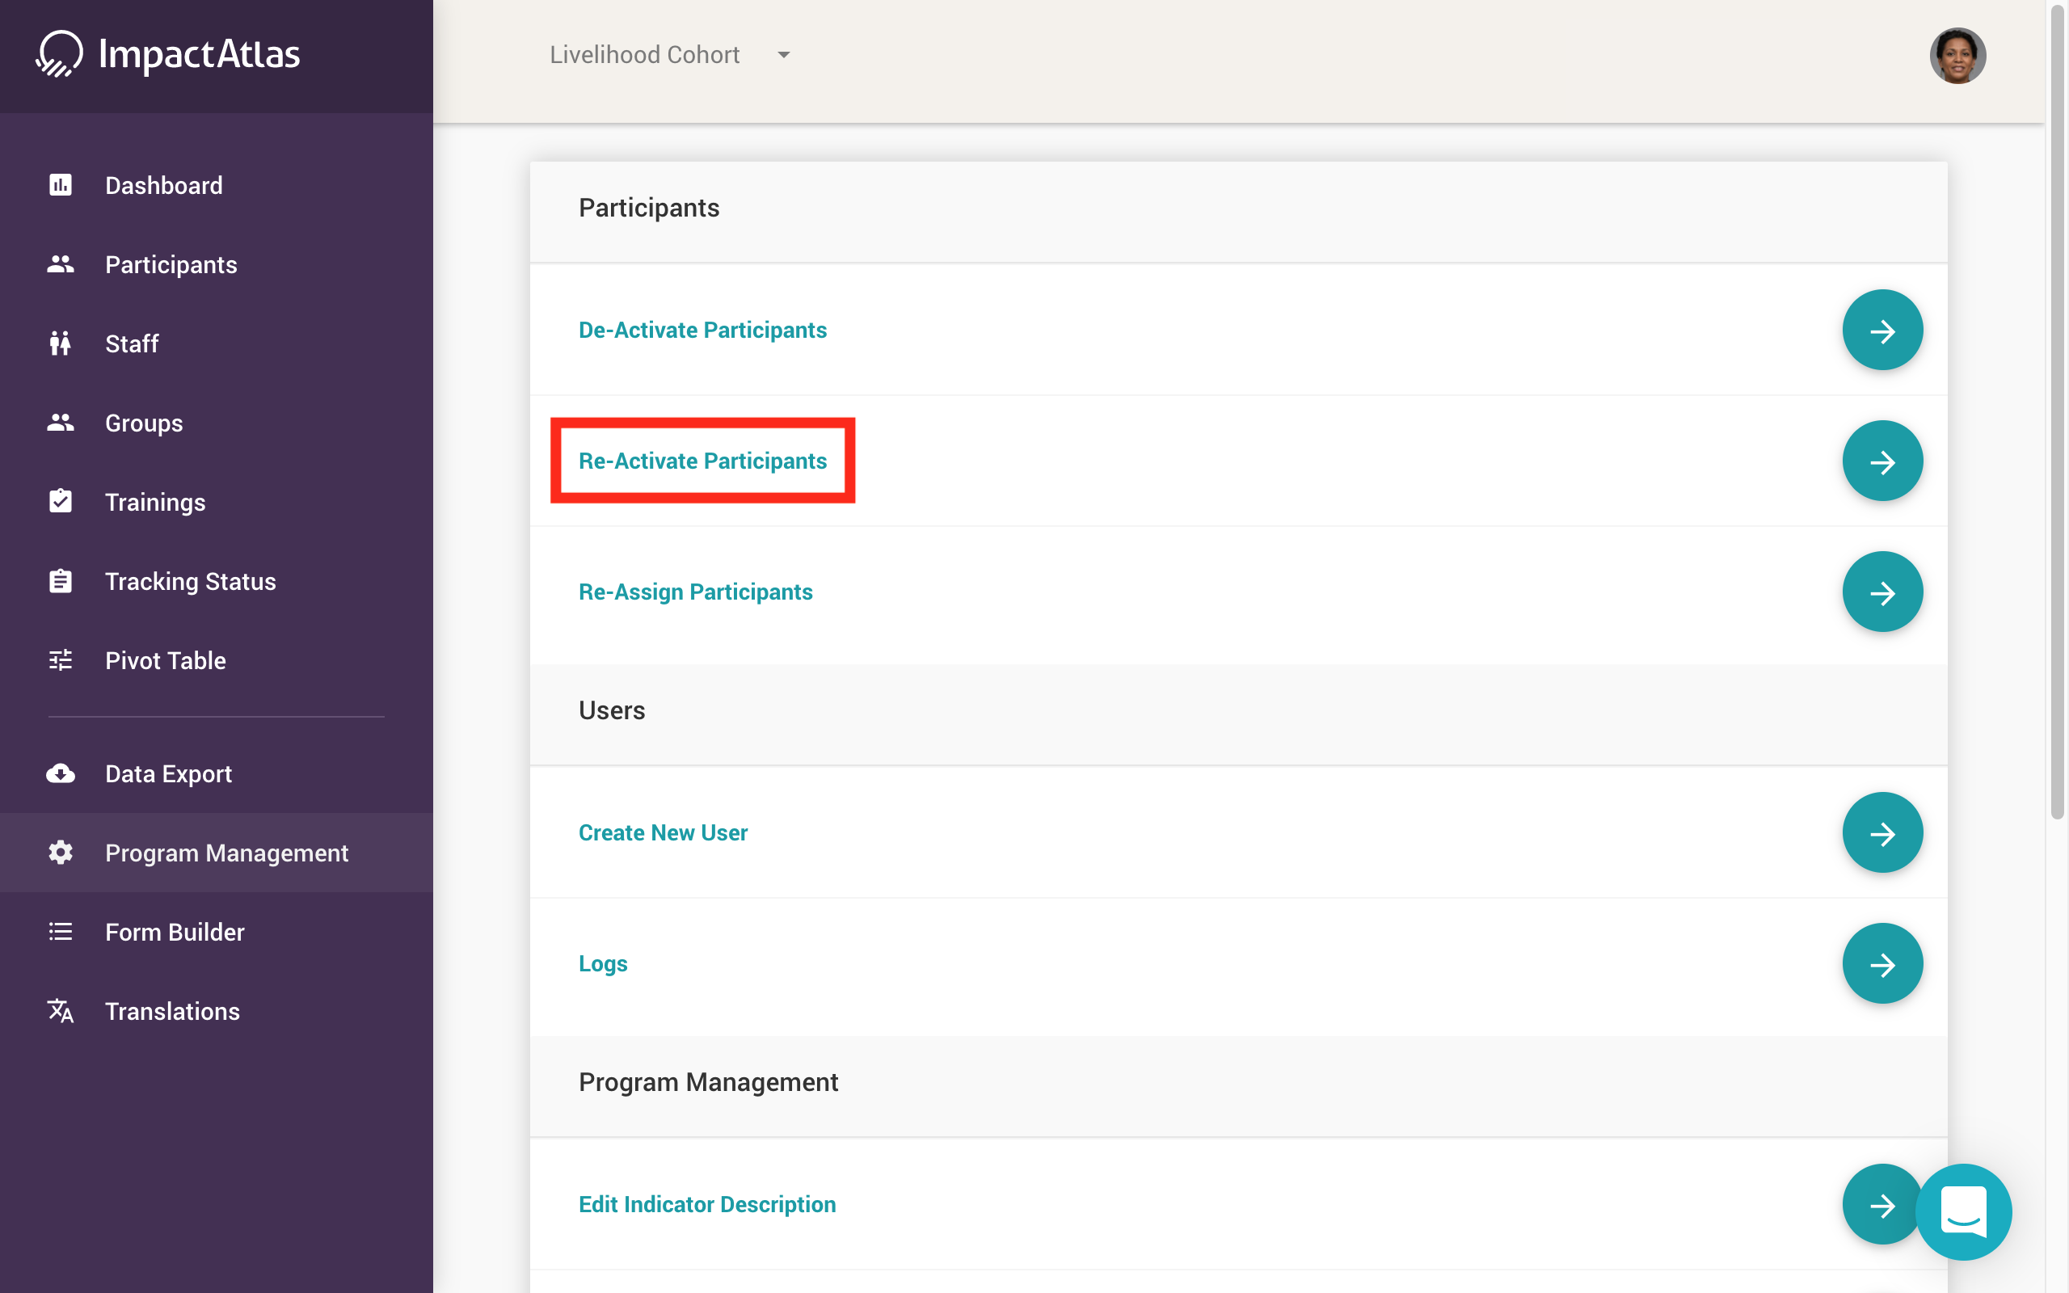The image size is (2069, 1293).
Task: Click the page vertical scrollbar
Action: 2057,411
